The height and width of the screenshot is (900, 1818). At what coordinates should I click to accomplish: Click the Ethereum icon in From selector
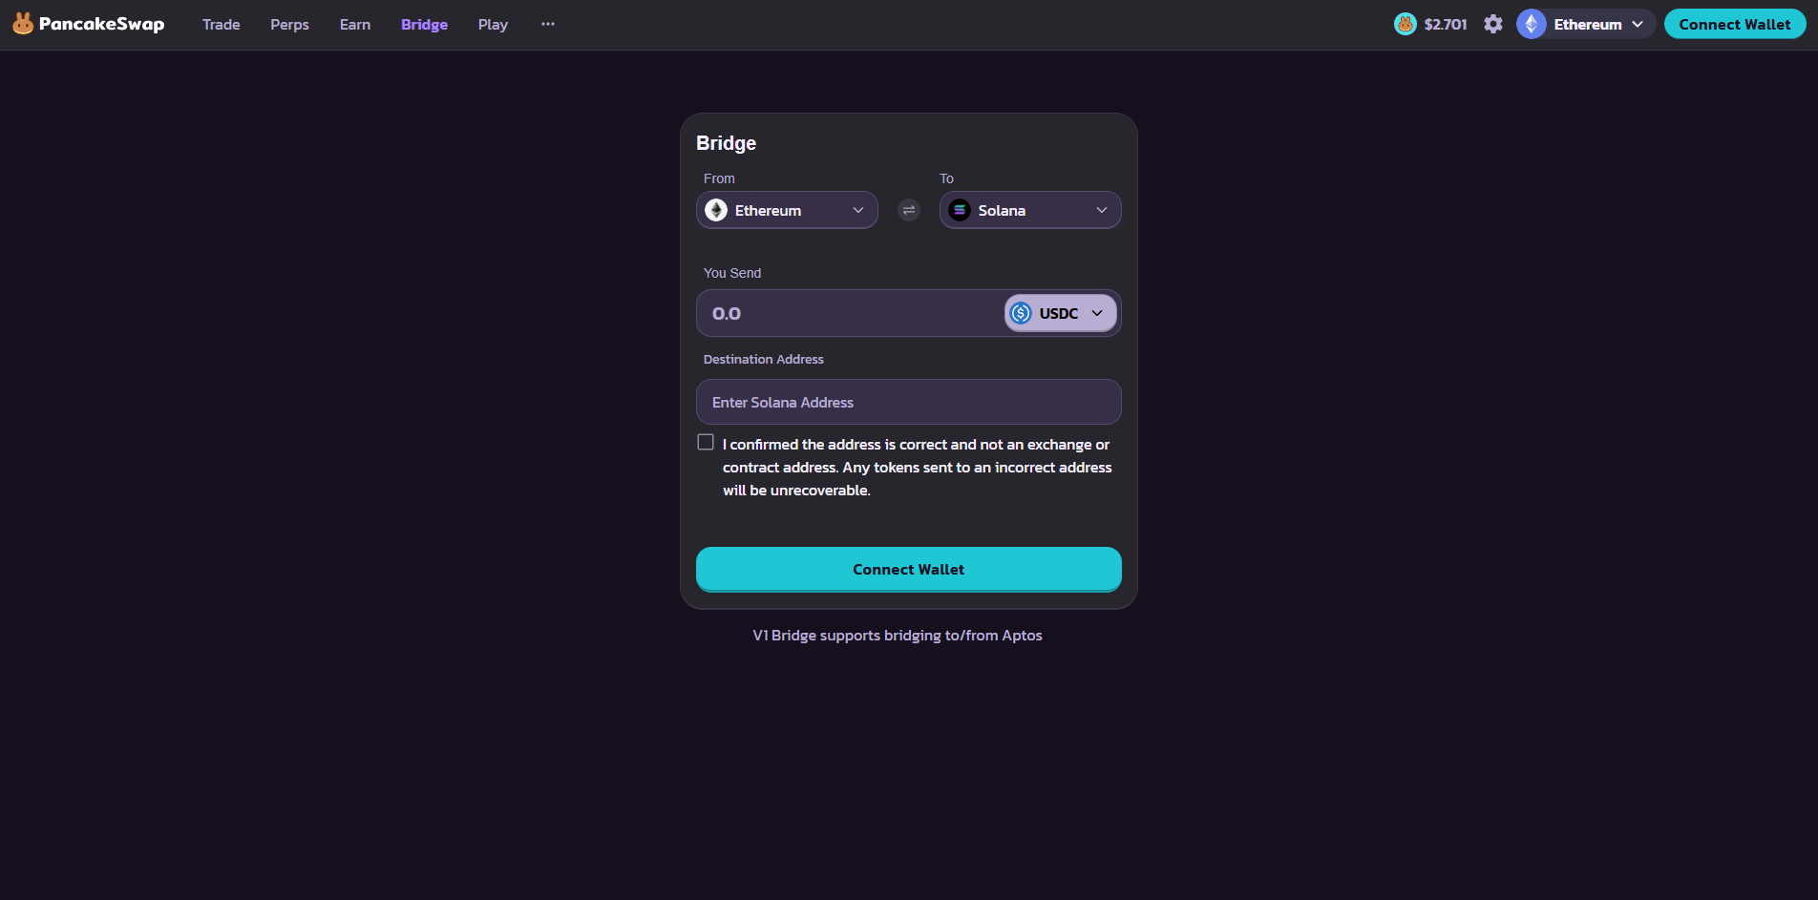pyautogui.click(x=716, y=210)
